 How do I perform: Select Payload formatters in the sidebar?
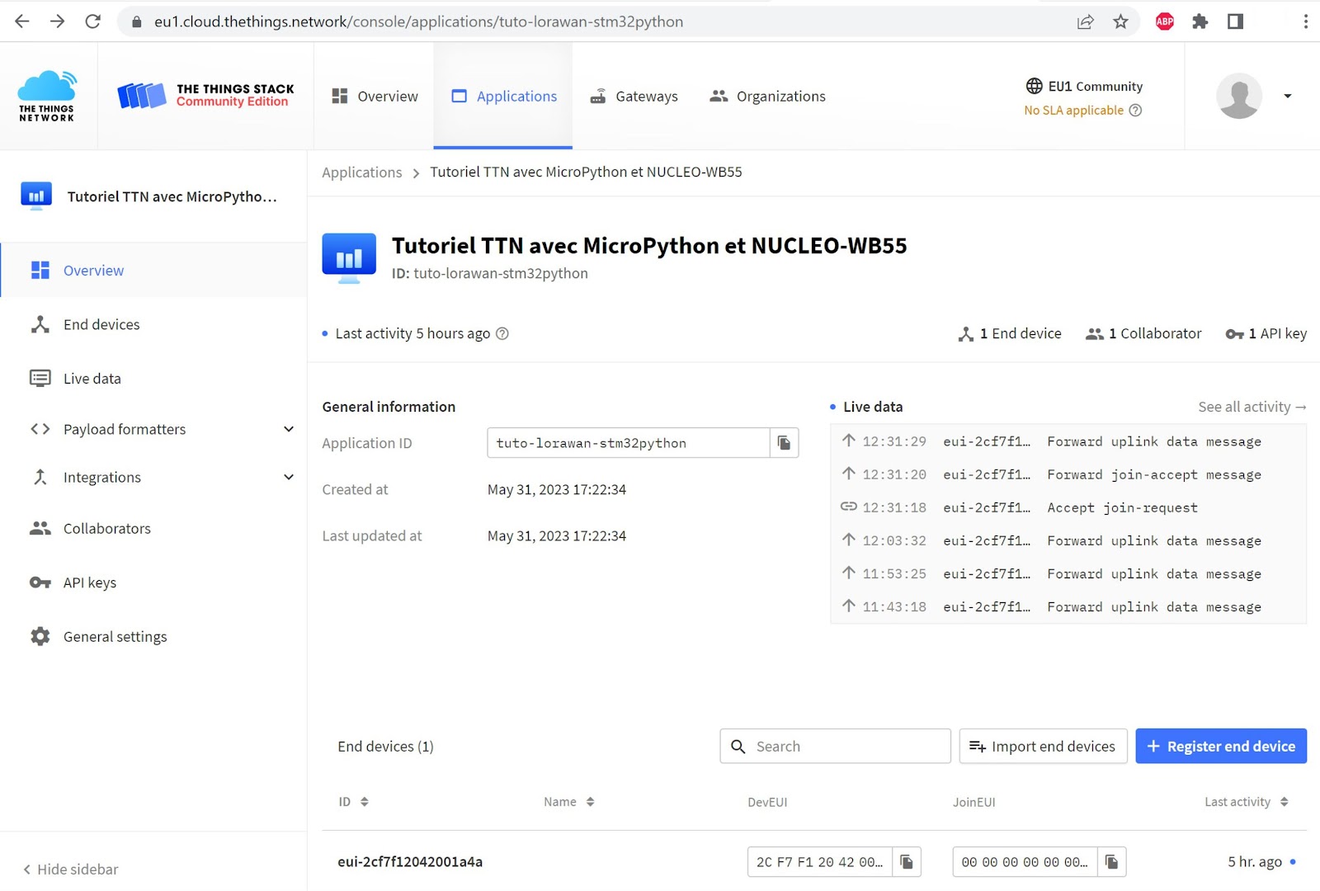(x=125, y=429)
